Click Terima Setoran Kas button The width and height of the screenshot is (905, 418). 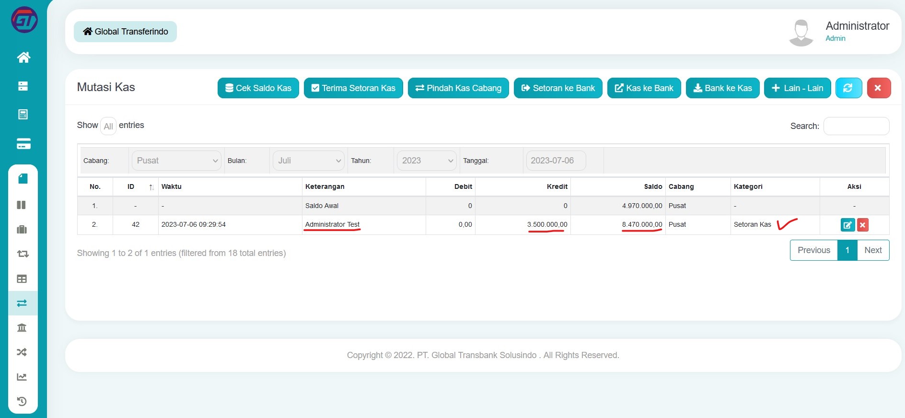click(x=353, y=88)
